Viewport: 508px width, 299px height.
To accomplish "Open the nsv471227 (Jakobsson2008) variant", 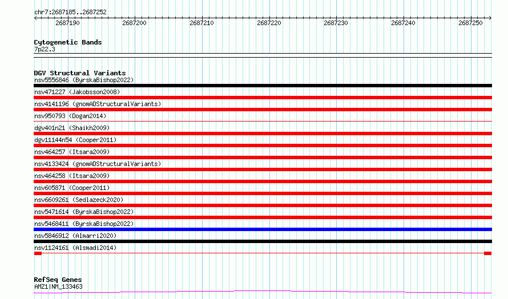I will coord(77,92).
